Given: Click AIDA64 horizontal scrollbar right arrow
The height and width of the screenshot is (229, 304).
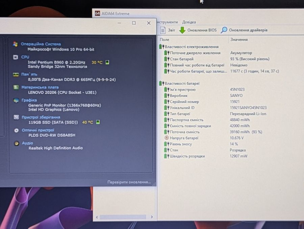Looking at the screenshot, I should pos(152,217).
